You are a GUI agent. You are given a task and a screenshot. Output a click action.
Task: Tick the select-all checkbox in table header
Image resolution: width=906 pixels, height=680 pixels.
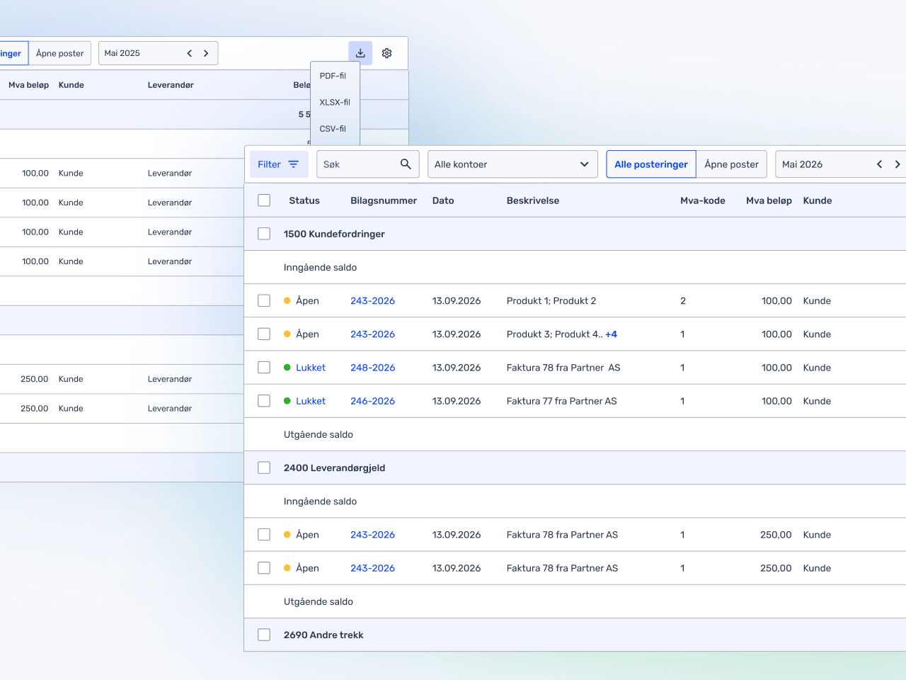pyautogui.click(x=264, y=200)
